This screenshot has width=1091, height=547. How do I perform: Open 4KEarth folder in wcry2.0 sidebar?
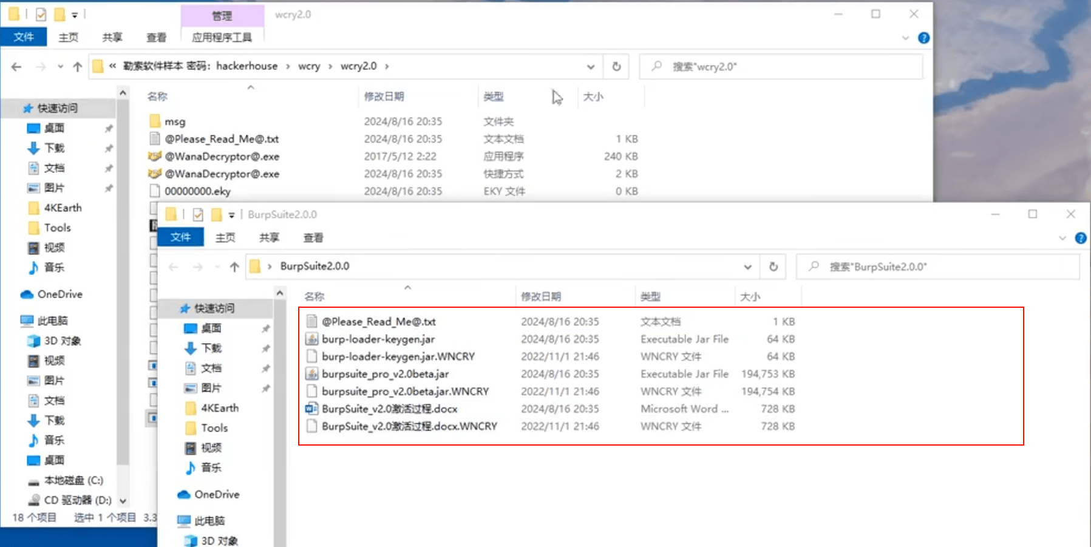[x=55, y=208]
